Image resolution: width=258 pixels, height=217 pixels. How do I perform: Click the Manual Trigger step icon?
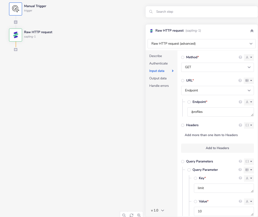click(x=16, y=9)
